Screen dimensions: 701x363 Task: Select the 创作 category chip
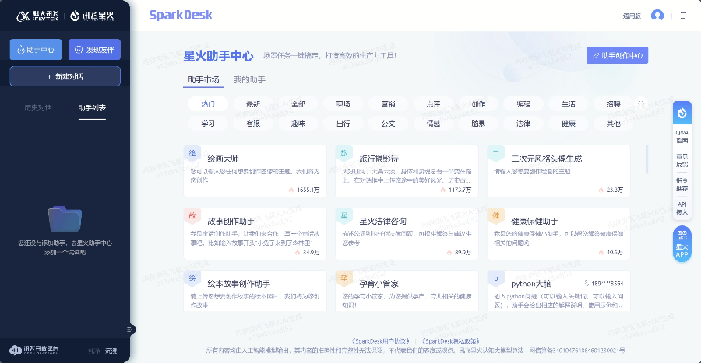click(x=478, y=104)
